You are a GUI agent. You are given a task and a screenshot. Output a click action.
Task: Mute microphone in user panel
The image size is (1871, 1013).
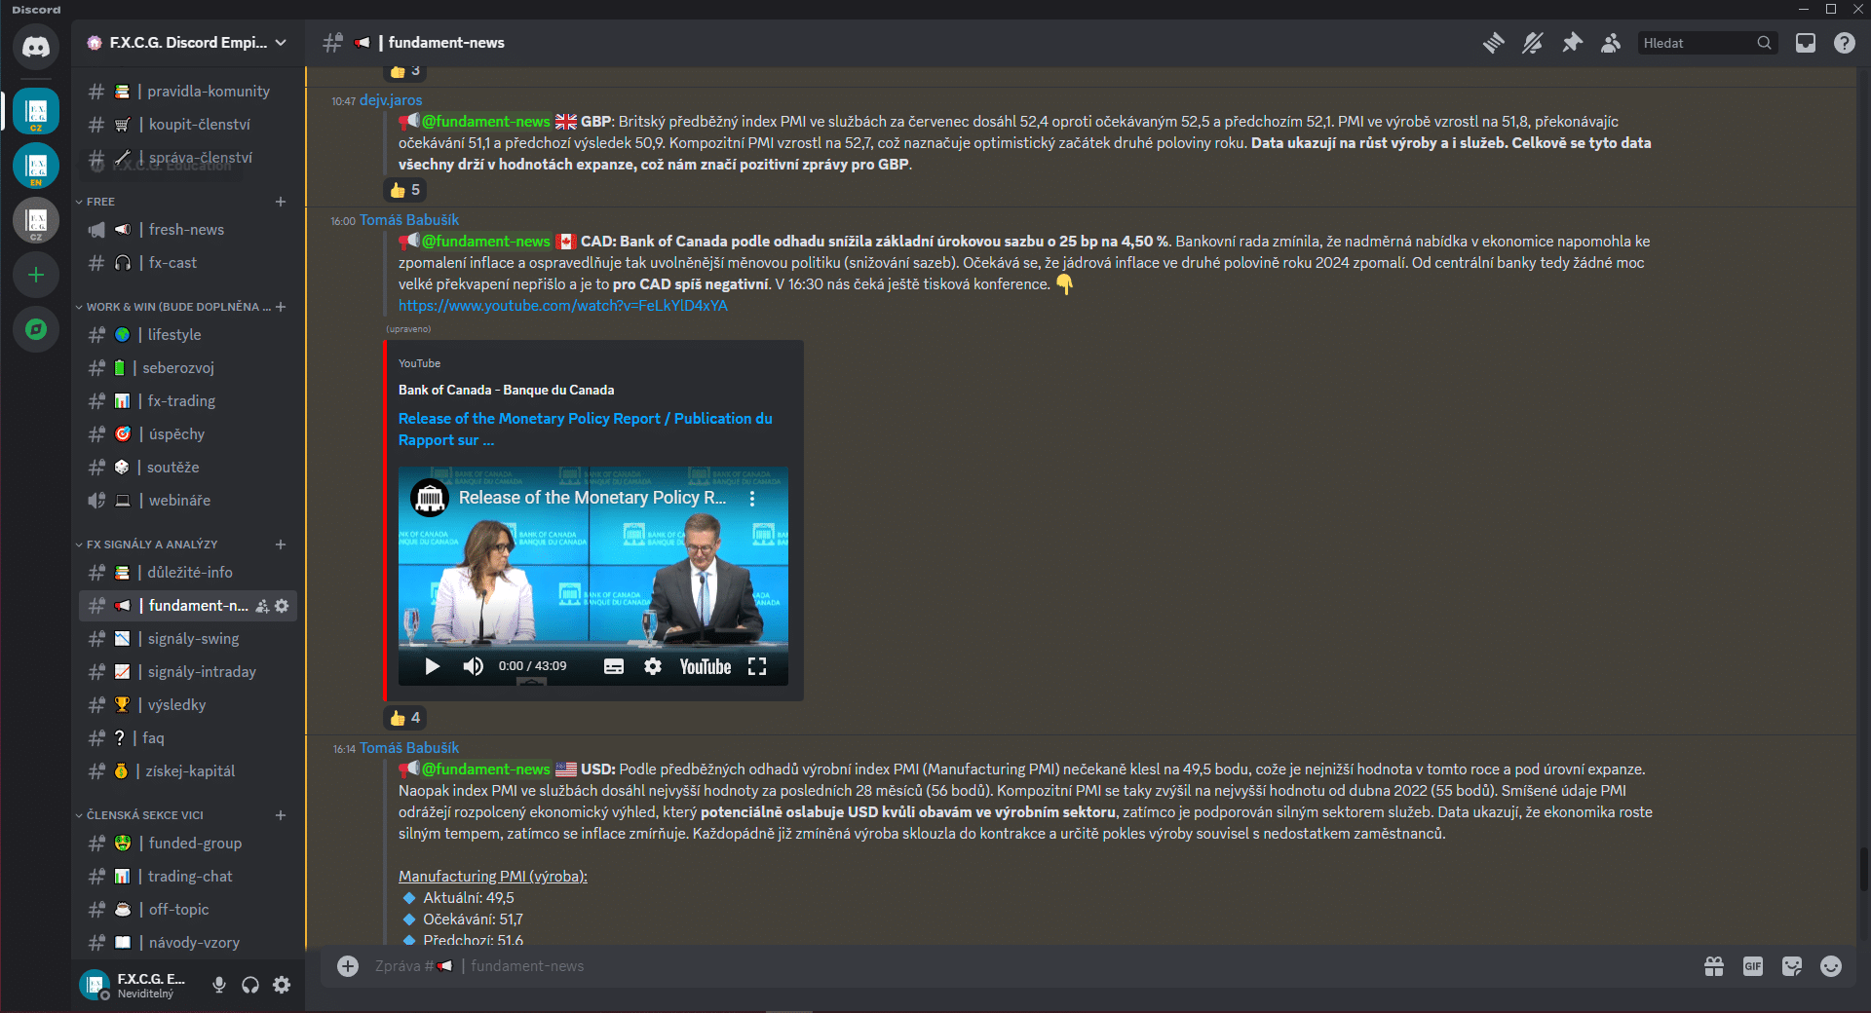(219, 985)
